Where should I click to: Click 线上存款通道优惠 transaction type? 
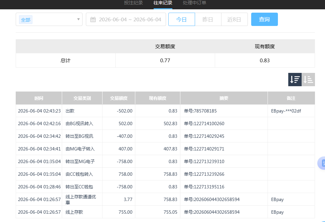coord(80,199)
